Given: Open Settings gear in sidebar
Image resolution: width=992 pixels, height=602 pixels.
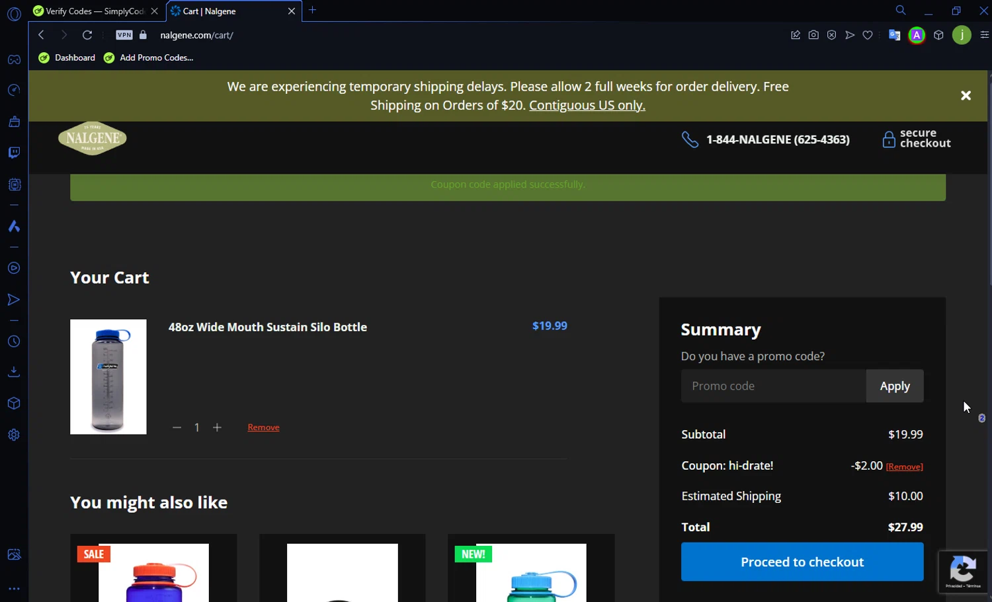Looking at the screenshot, I should click(14, 435).
